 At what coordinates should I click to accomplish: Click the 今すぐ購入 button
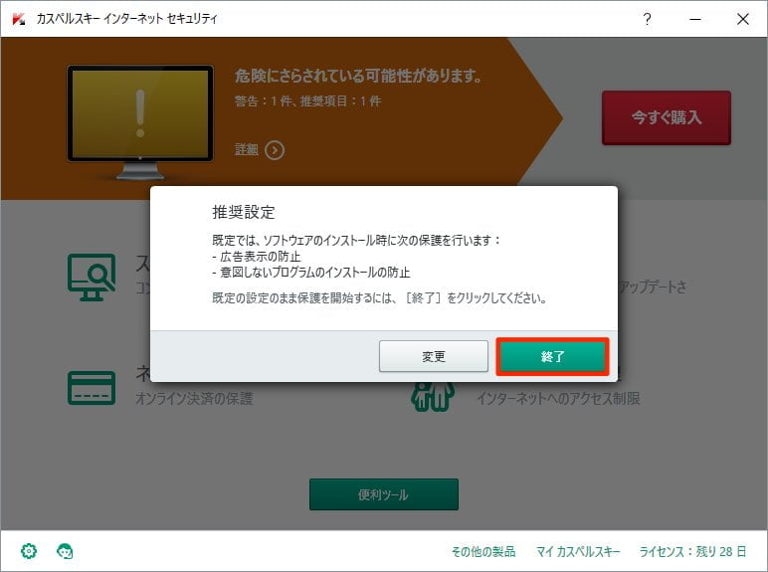667,117
